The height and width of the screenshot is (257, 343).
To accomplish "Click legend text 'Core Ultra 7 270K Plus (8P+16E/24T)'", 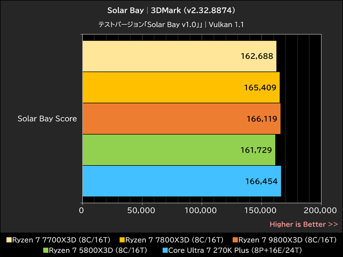I will [x=235, y=250].
